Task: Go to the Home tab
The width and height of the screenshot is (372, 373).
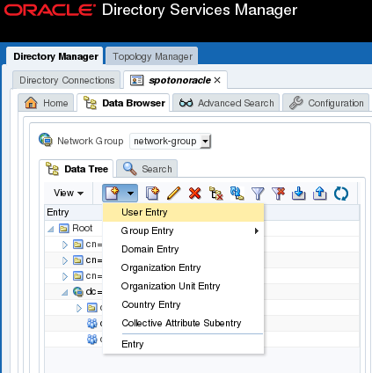Action: coord(46,103)
